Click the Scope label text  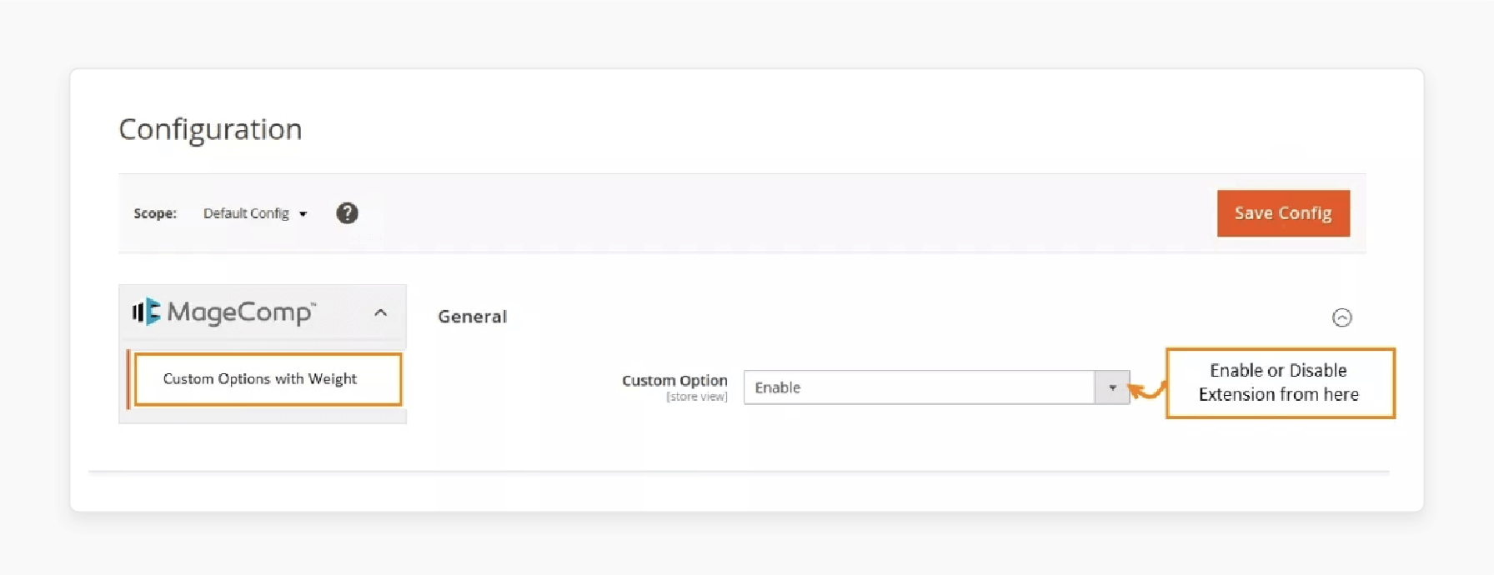(x=155, y=213)
